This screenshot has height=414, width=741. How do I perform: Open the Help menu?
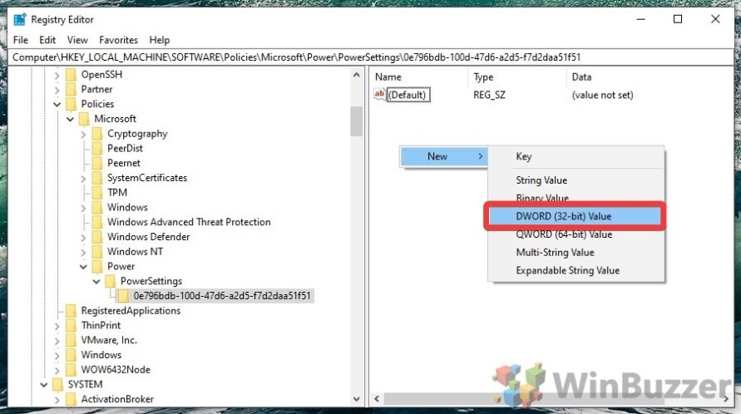pyautogui.click(x=159, y=40)
